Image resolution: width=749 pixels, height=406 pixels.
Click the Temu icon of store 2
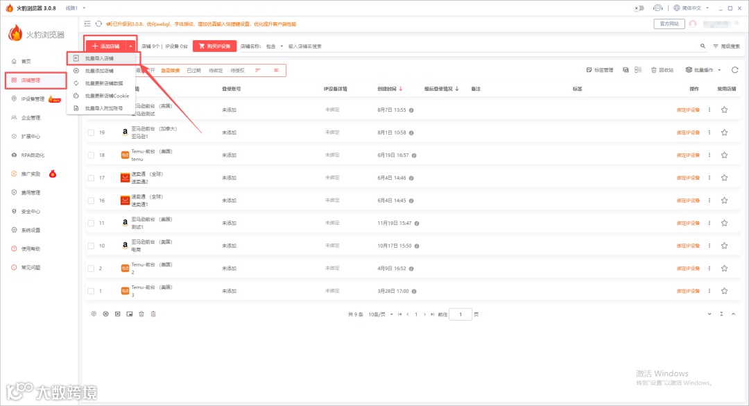click(x=125, y=269)
